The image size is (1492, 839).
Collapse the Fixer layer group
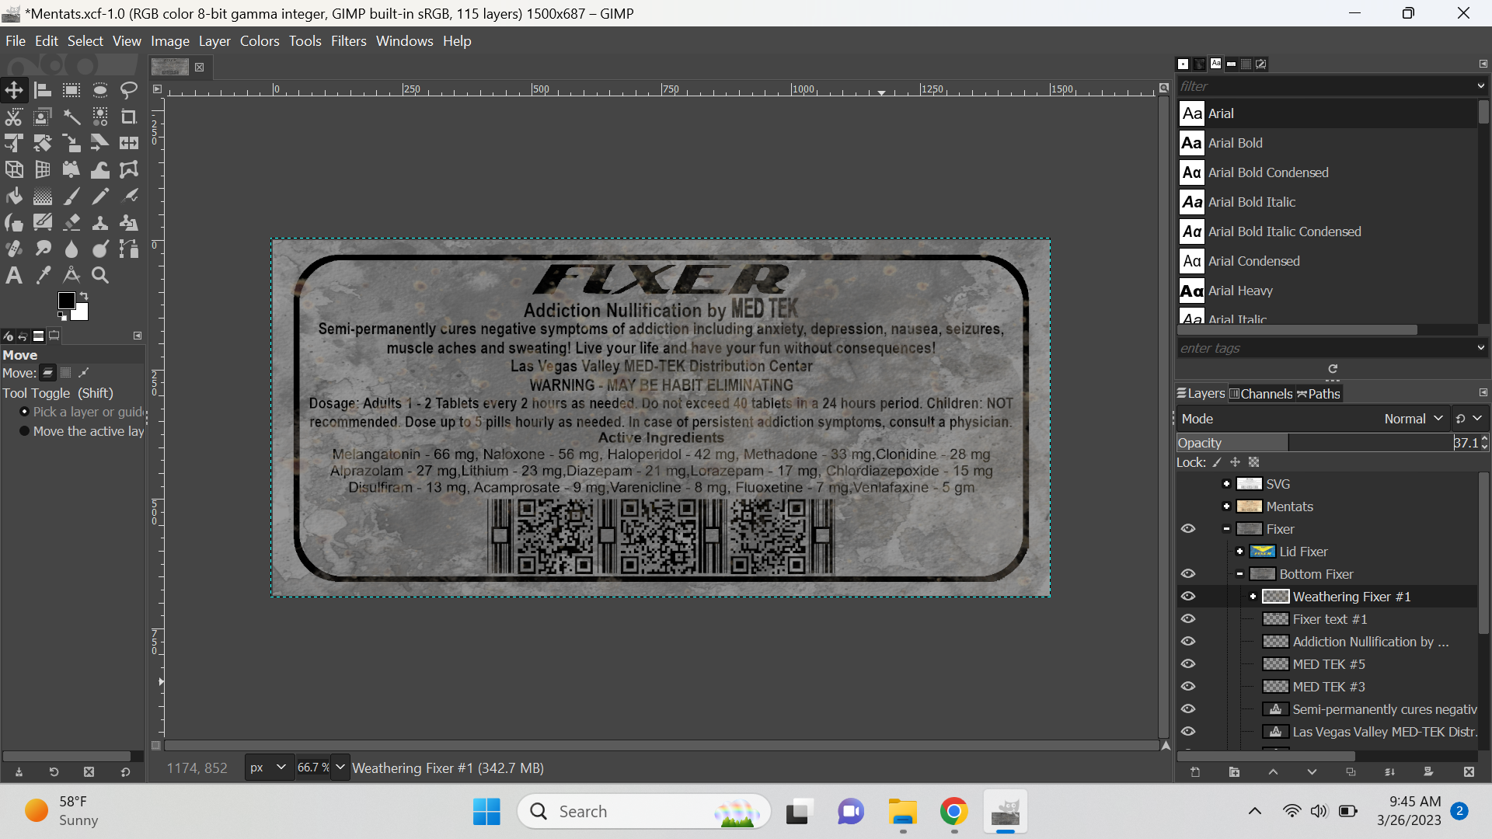coord(1226,529)
